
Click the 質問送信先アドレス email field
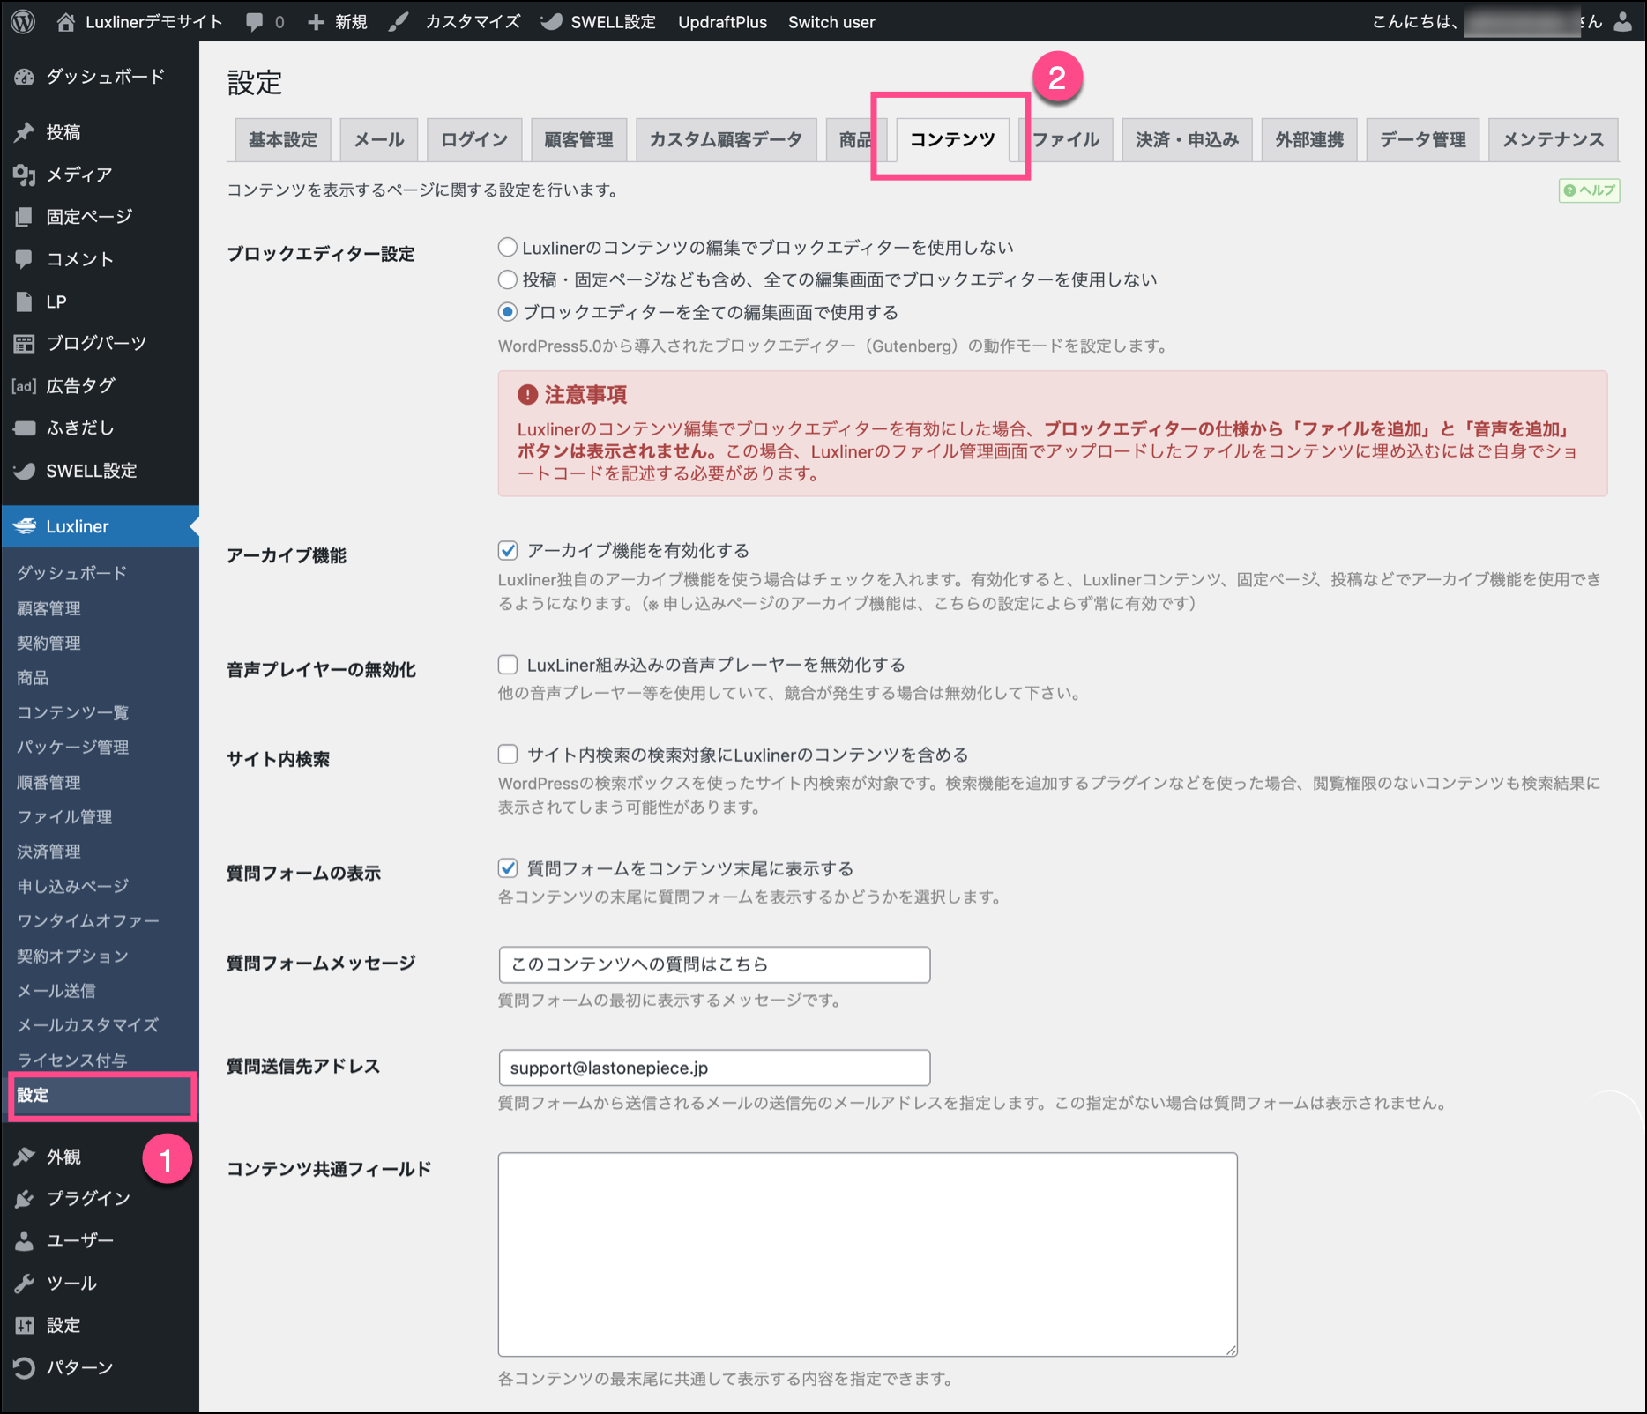(x=713, y=1068)
